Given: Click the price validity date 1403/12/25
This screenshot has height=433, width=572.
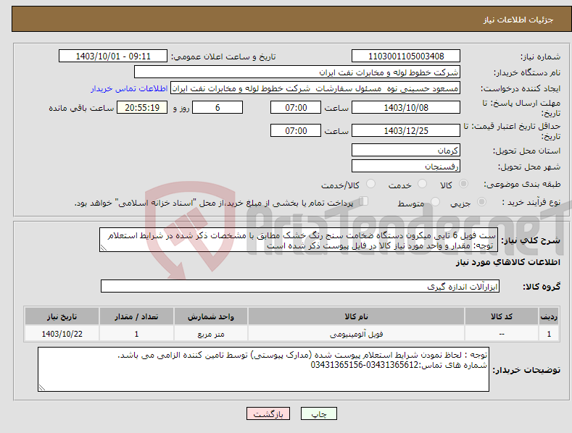Looking at the screenshot, I should tap(406, 130).
